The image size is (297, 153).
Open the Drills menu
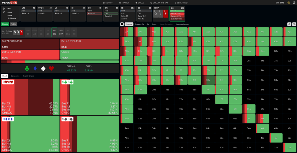coord(140,3)
